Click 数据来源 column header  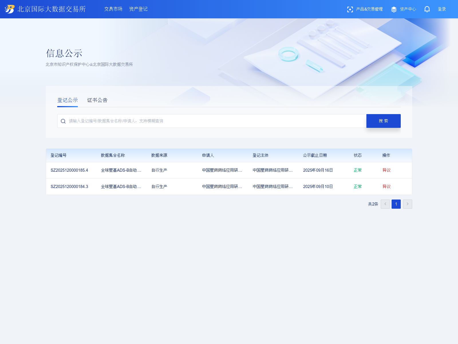click(159, 155)
